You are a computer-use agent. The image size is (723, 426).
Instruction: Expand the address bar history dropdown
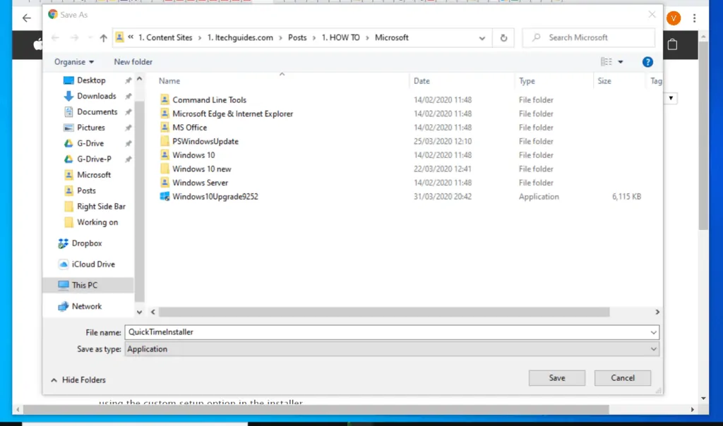pyautogui.click(x=482, y=38)
